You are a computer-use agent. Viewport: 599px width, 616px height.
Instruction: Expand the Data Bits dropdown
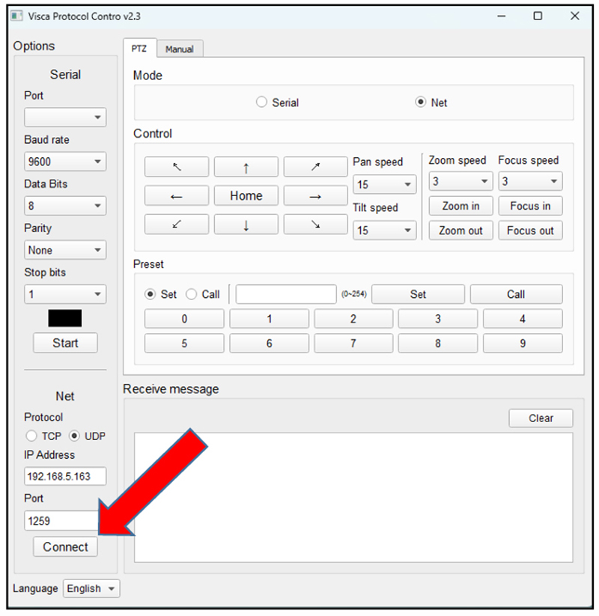coord(65,206)
